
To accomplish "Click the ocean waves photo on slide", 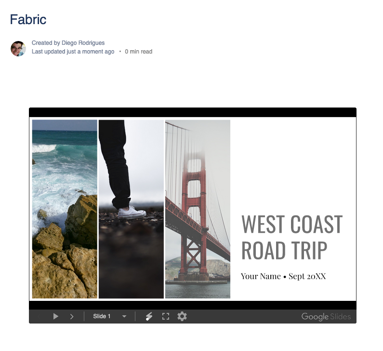I will click(65, 209).
